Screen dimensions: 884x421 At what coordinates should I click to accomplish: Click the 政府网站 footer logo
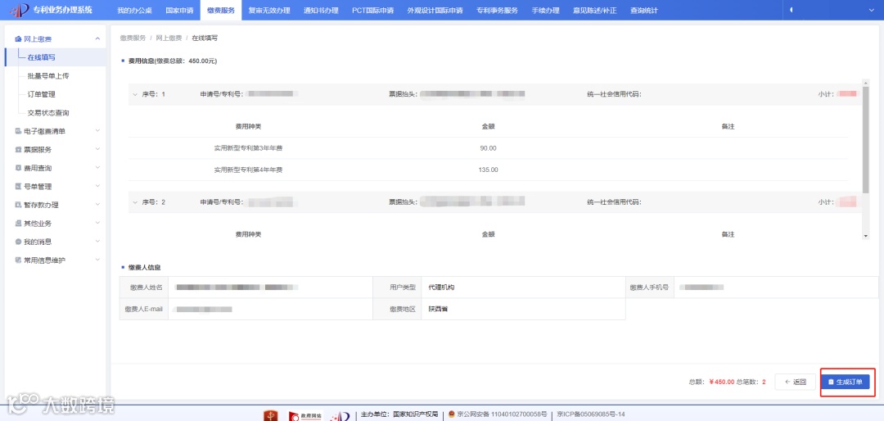304,415
